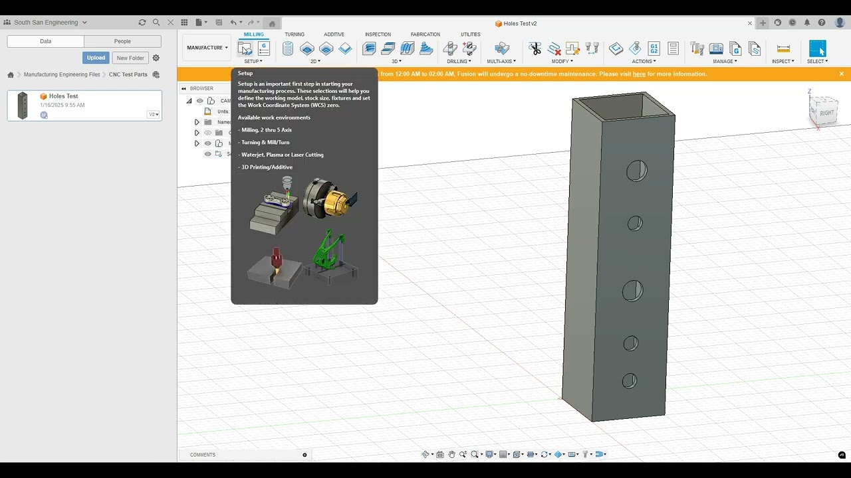The image size is (851, 478).
Task: Open the Machine Library icon
Action: tap(716, 48)
